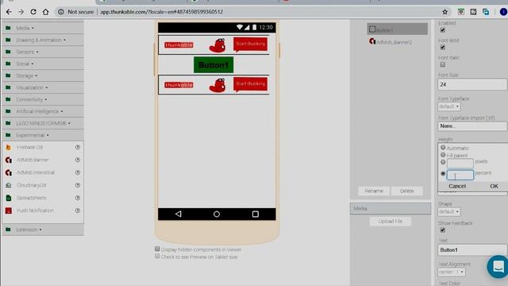This screenshot has height=286, width=508.
Task: Open the Text Alignment dropdown
Action: tap(452, 272)
